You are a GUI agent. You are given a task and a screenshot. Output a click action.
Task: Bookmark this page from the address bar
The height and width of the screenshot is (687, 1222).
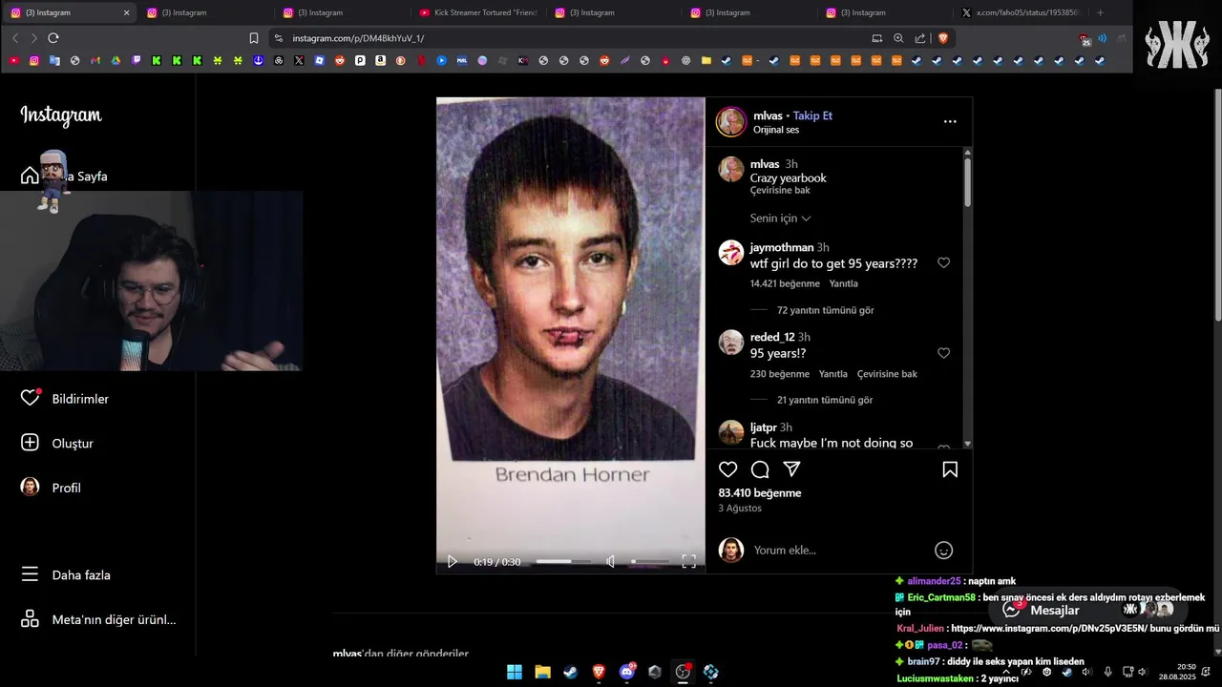click(254, 38)
